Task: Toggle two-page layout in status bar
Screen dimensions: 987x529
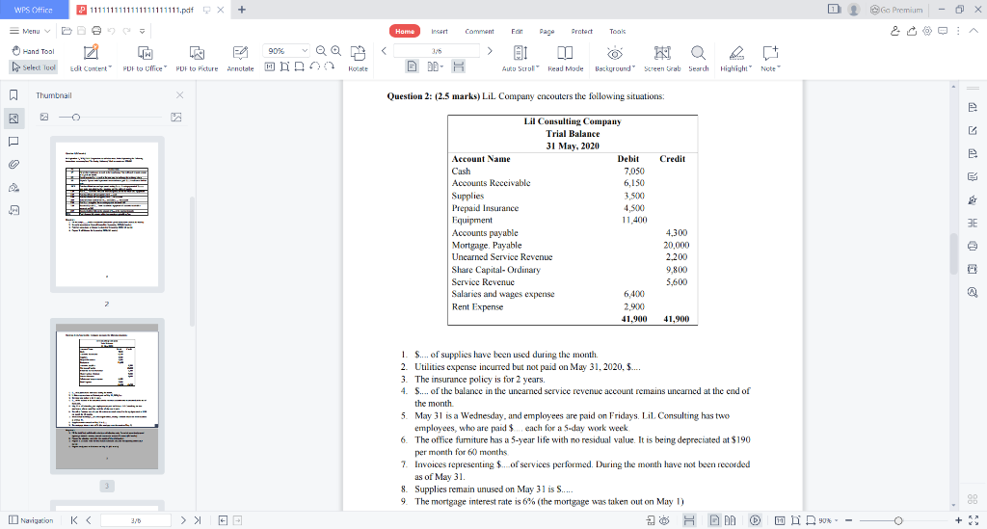Action: [x=731, y=520]
